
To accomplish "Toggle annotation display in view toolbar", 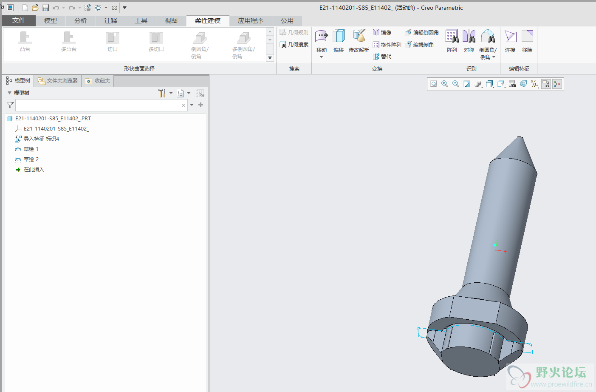I will point(546,84).
